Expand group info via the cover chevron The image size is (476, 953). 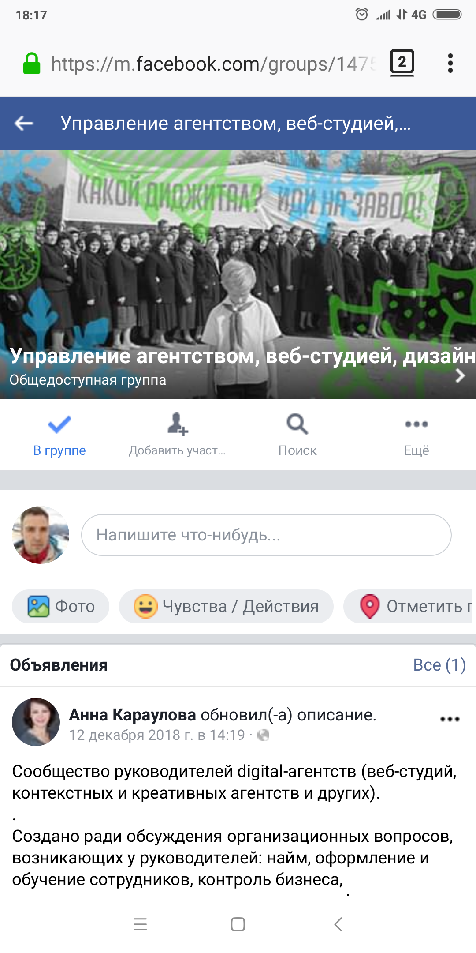[x=460, y=375]
